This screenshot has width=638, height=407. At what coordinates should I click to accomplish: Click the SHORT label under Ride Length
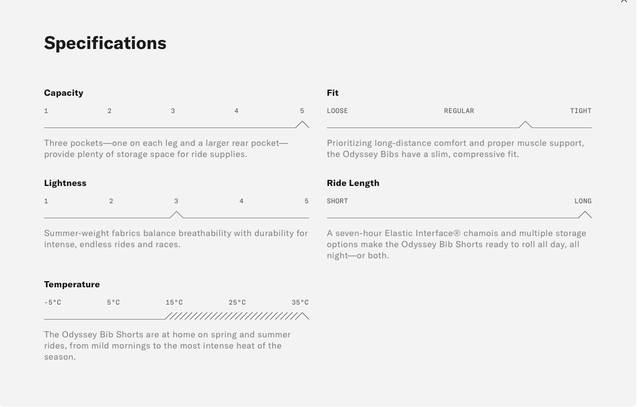337,201
